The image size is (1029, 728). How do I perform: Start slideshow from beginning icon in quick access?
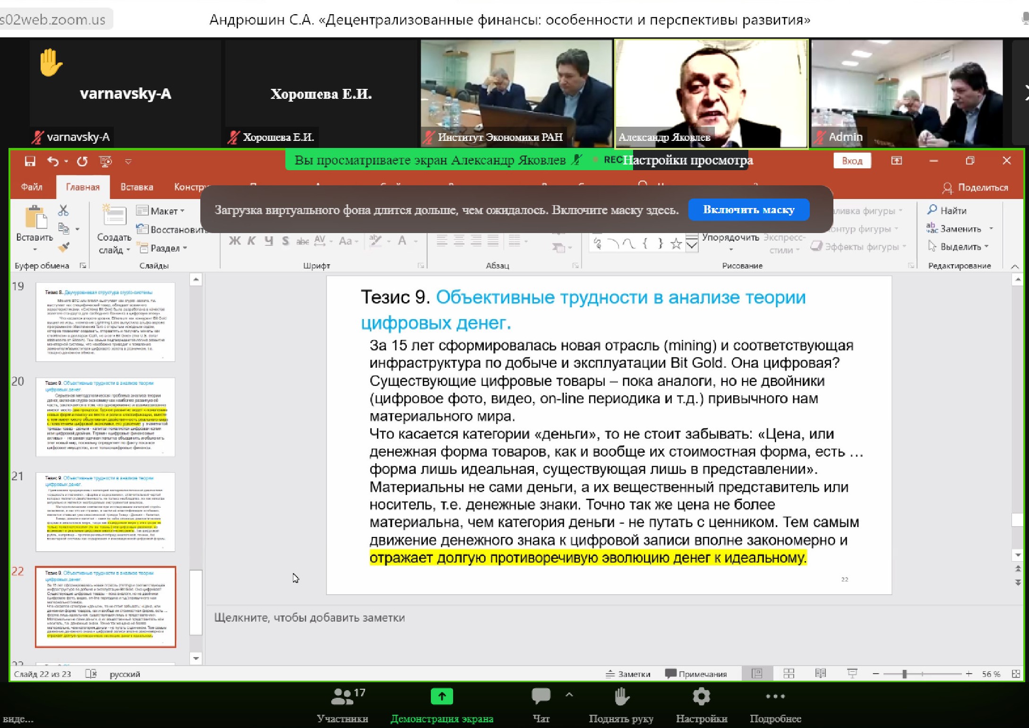point(106,161)
